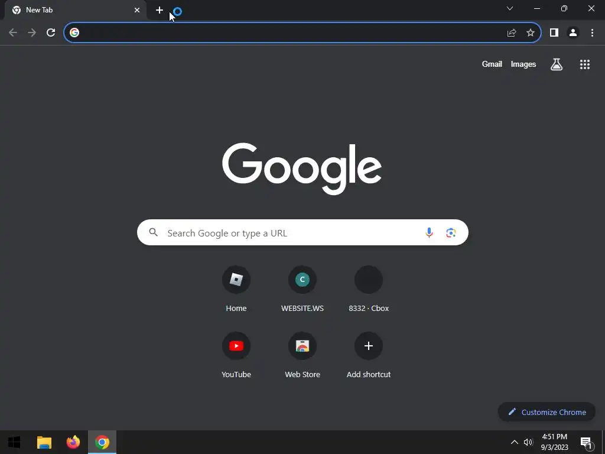
Task: Launch Firefox from the taskbar
Action: coord(73,442)
